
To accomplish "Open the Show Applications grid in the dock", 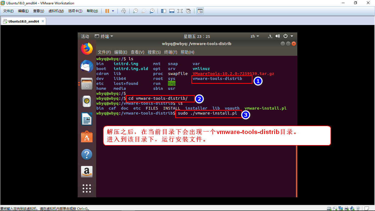I will click(x=86, y=188).
